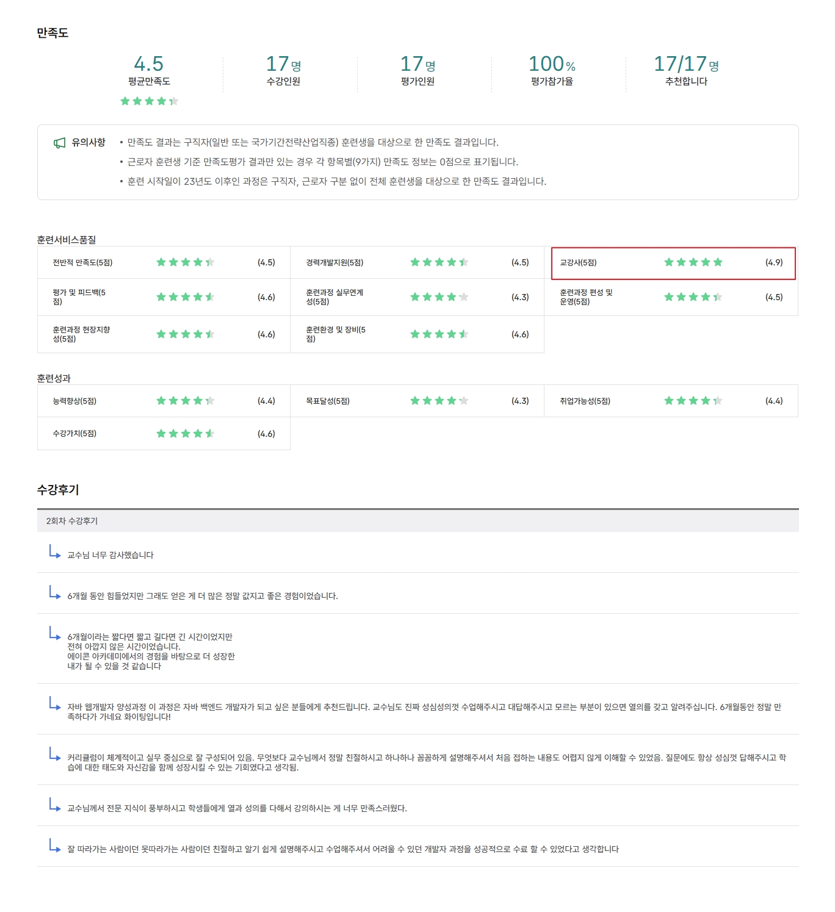Click the reply arrow before '6개월이라는 짧다면' review
Image resolution: width=835 pixels, height=912 pixels.
pos(55,633)
